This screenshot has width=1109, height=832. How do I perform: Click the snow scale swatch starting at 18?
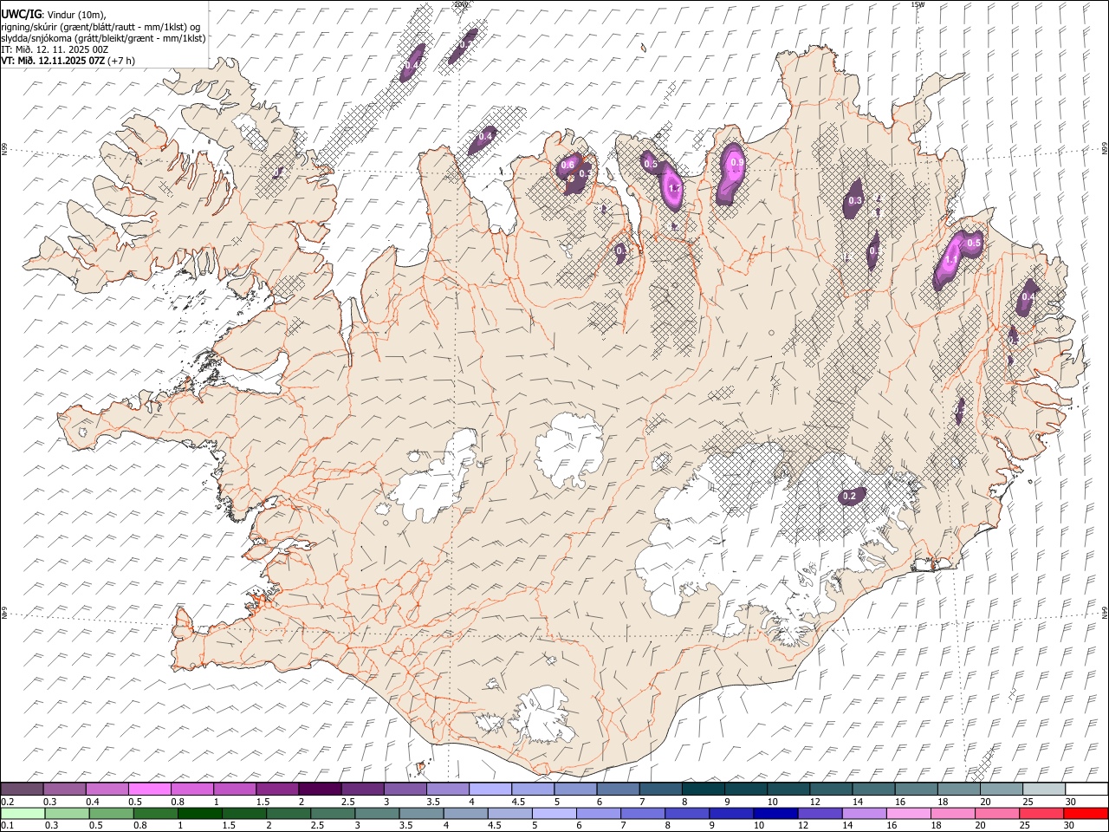(958, 789)
